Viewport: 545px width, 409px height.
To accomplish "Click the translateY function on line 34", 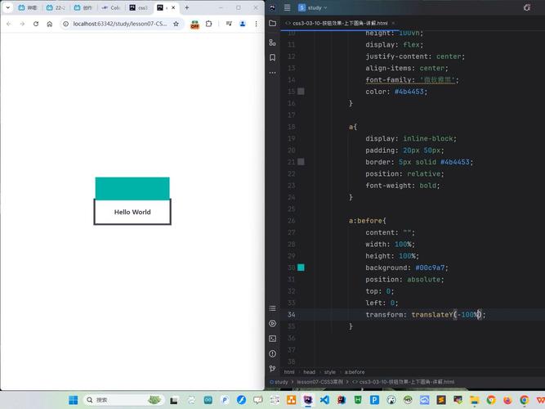I will pos(432,315).
